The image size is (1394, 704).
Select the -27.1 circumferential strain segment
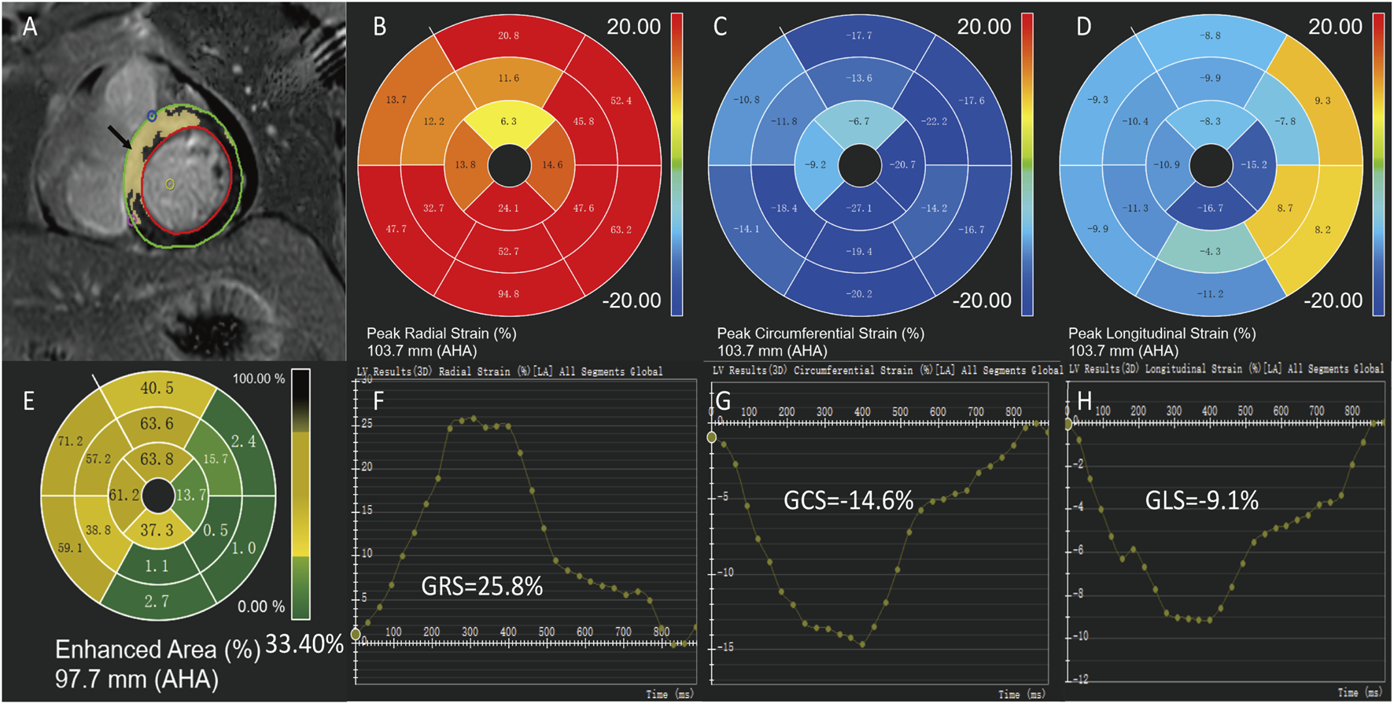pyautogui.click(x=860, y=208)
